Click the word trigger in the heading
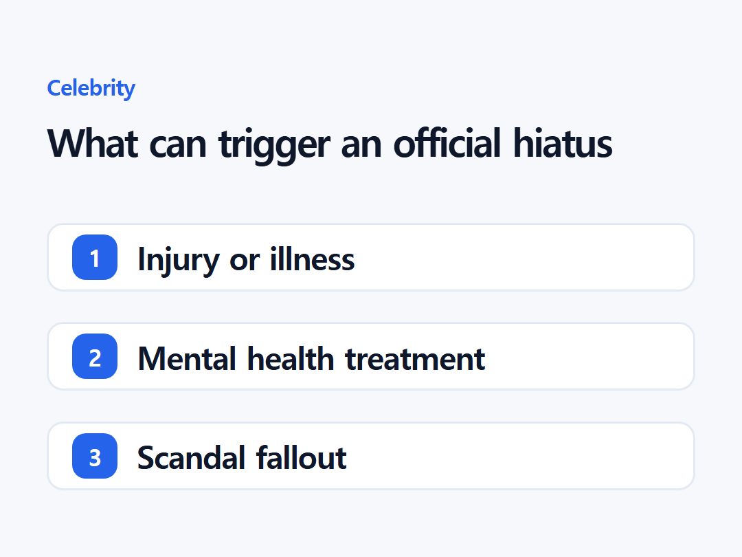Viewport: 742px width, 557px height. point(274,145)
